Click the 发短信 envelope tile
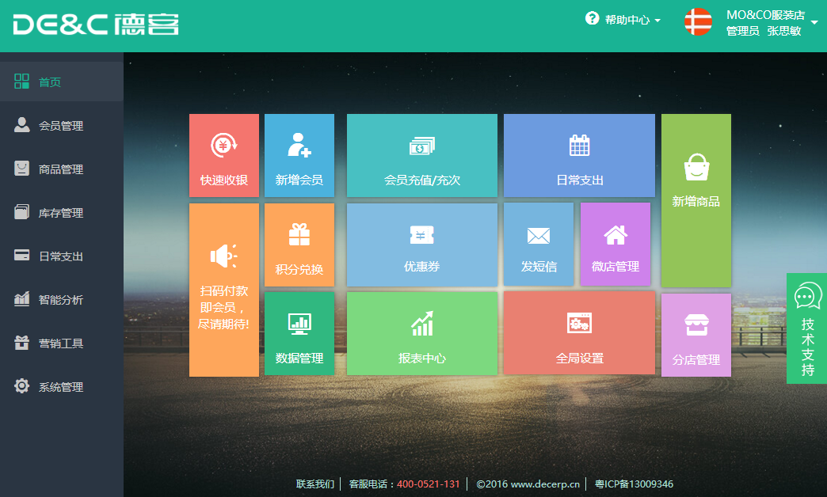Screen dimensions: 827x497 click(539, 245)
